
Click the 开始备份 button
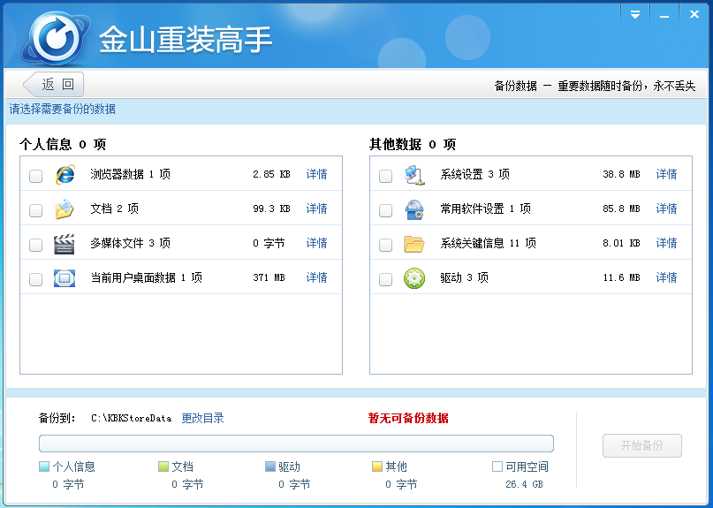point(642,445)
